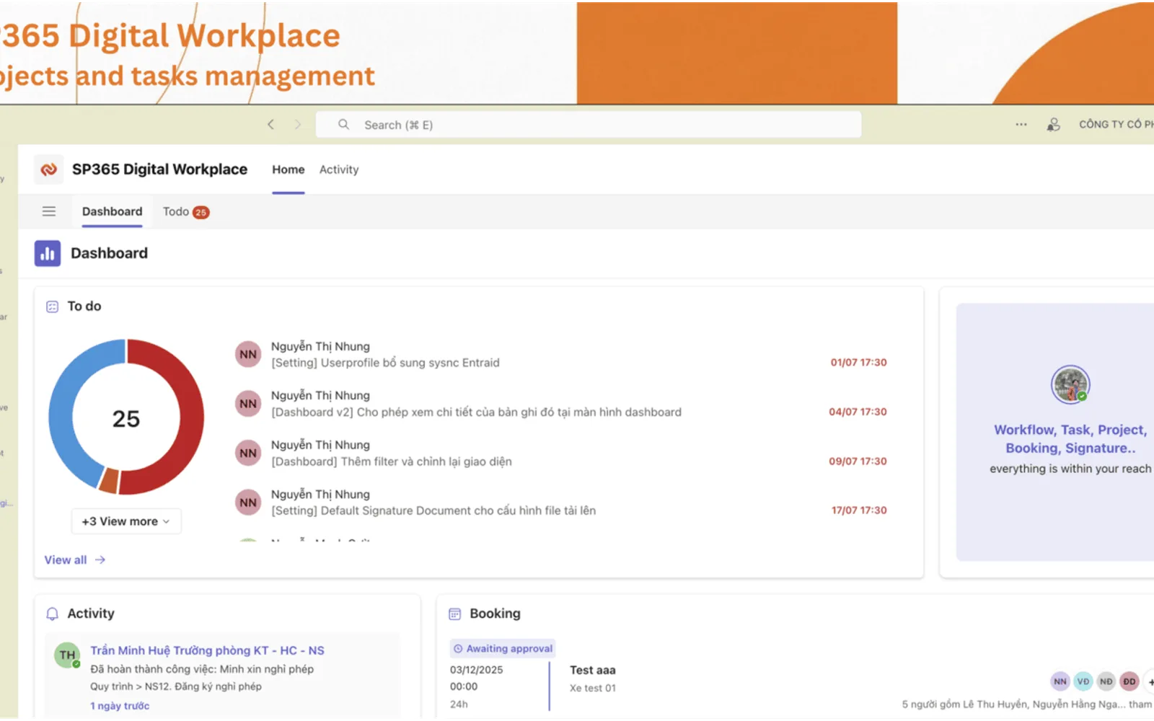This screenshot has height=721, width=1154.
Task: Click profile photo in the Workflow banner
Action: click(x=1070, y=384)
